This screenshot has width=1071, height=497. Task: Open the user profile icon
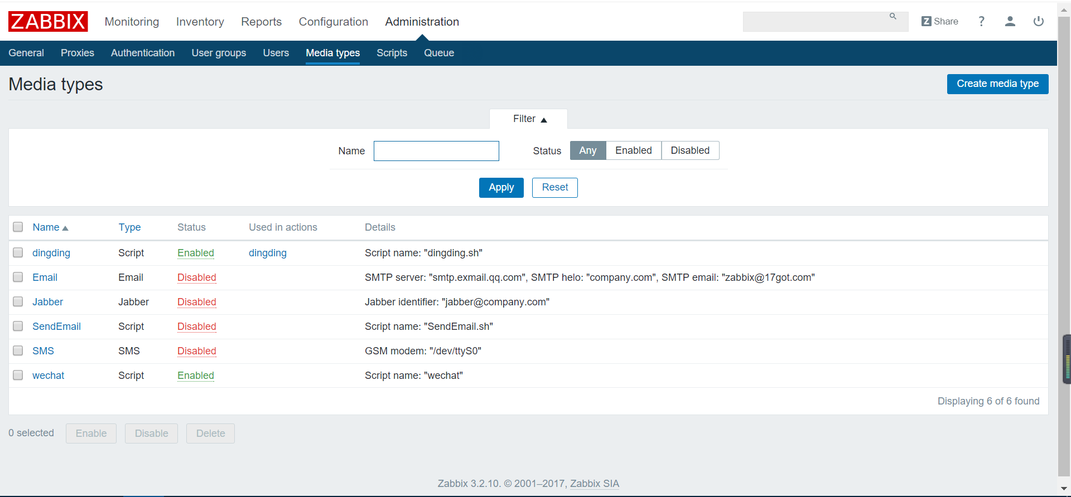pos(1010,21)
